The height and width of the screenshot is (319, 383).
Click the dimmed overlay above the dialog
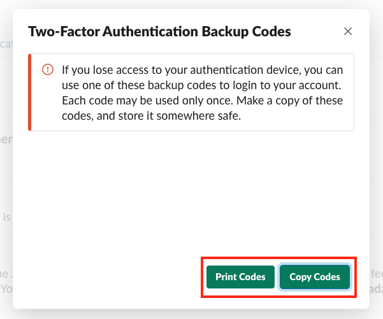pos(191,4)
